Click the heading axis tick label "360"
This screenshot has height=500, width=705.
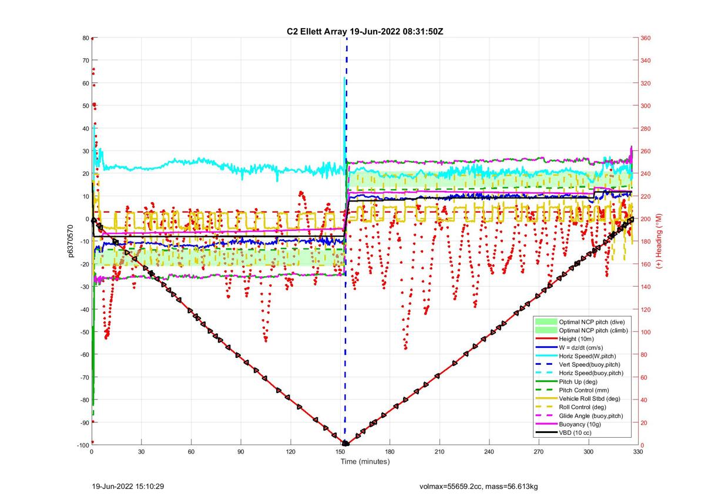647,38
